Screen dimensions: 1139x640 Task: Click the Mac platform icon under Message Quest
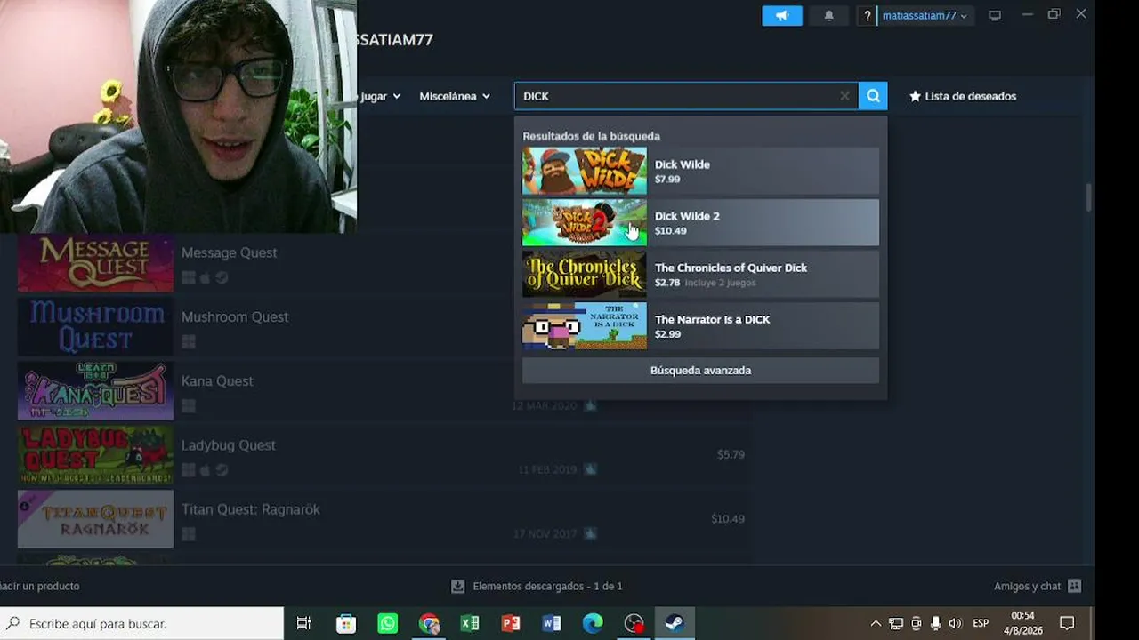click(205, 278)
